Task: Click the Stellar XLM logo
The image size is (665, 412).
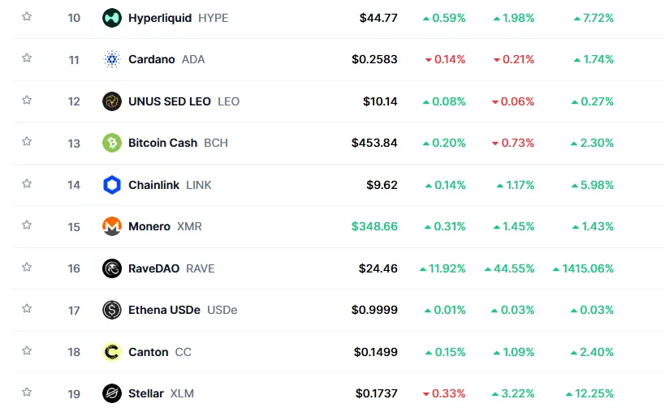Action: pyautogui.click(x=112, y=394)
